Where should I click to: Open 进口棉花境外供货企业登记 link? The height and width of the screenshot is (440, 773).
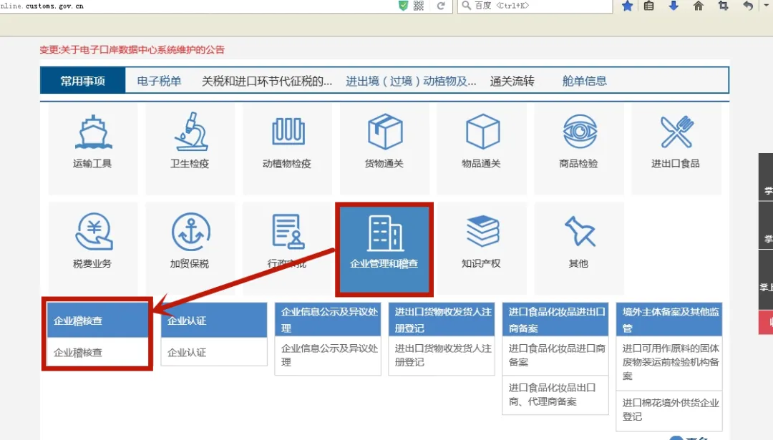(671, 409)
